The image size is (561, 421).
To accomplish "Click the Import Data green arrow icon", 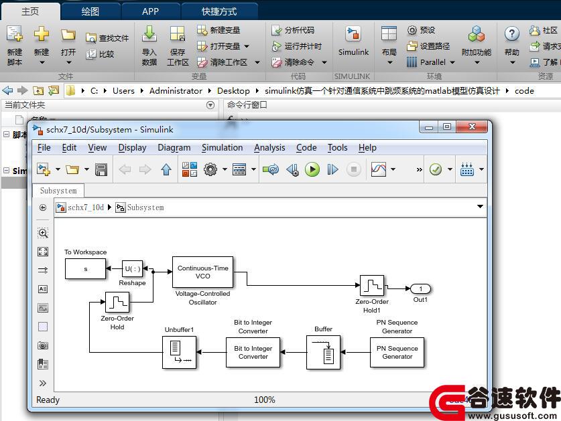I will (x=149, y=33).
